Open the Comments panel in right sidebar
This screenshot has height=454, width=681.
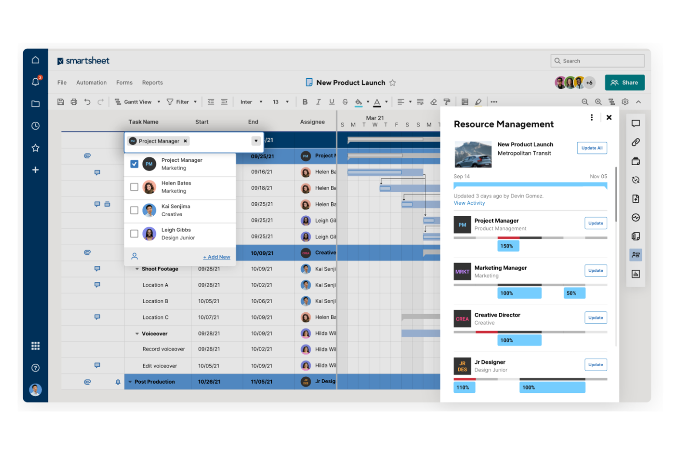635,123
